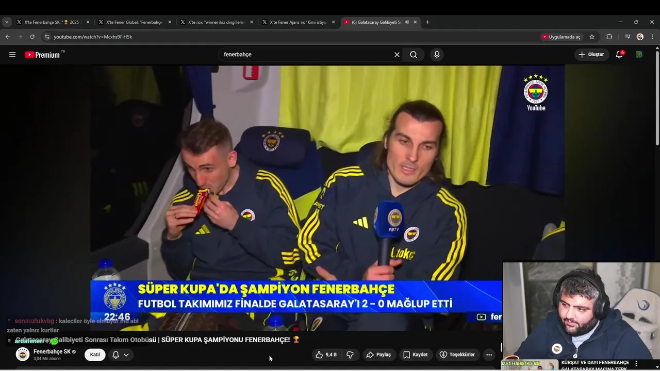
Task: Share the video with Paylaş
Action: (378, 355)
